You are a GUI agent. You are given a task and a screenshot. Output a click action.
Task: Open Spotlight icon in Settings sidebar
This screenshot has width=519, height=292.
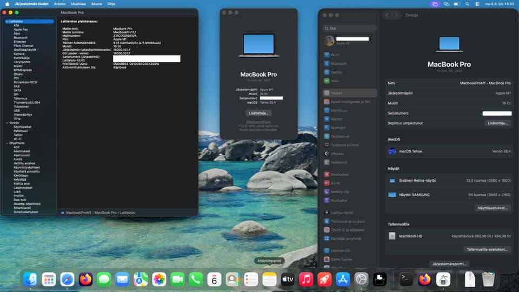coord(327,128)
